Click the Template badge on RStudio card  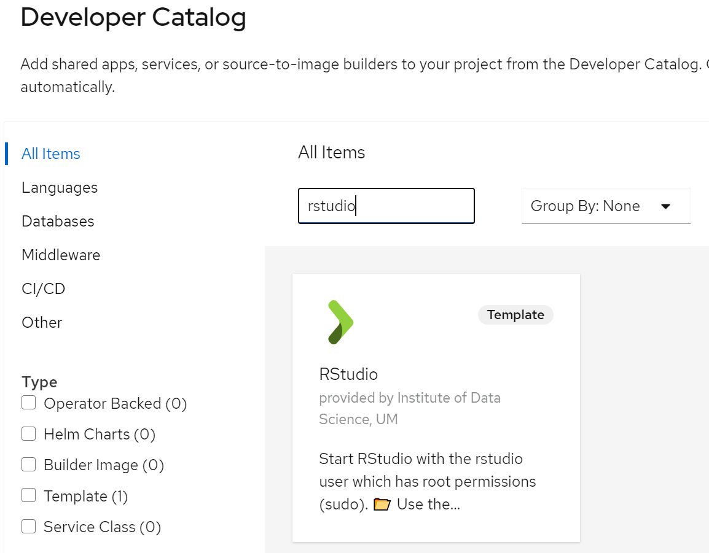coord(515,315)
